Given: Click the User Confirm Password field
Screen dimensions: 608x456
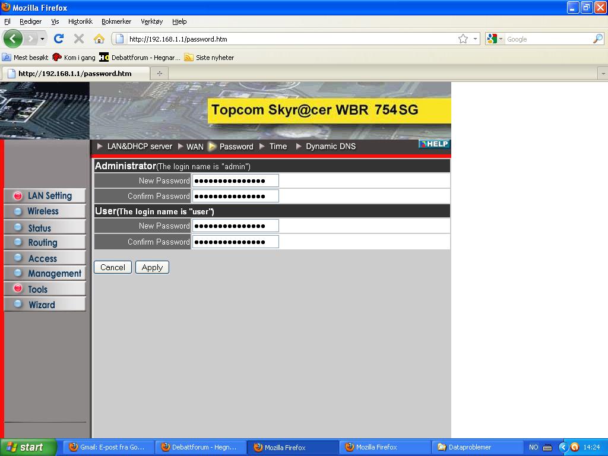Looking at the screenshot, I should [x=235, y=242].
